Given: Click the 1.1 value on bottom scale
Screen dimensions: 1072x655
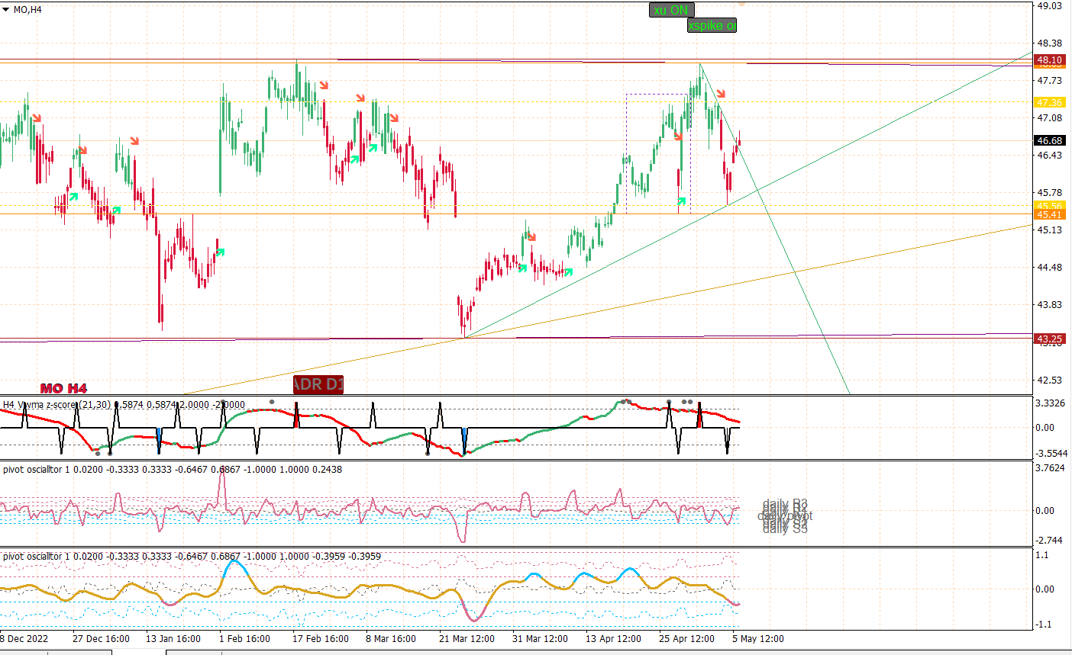Looking at the screenshot, I should (x=1042, y=555).
